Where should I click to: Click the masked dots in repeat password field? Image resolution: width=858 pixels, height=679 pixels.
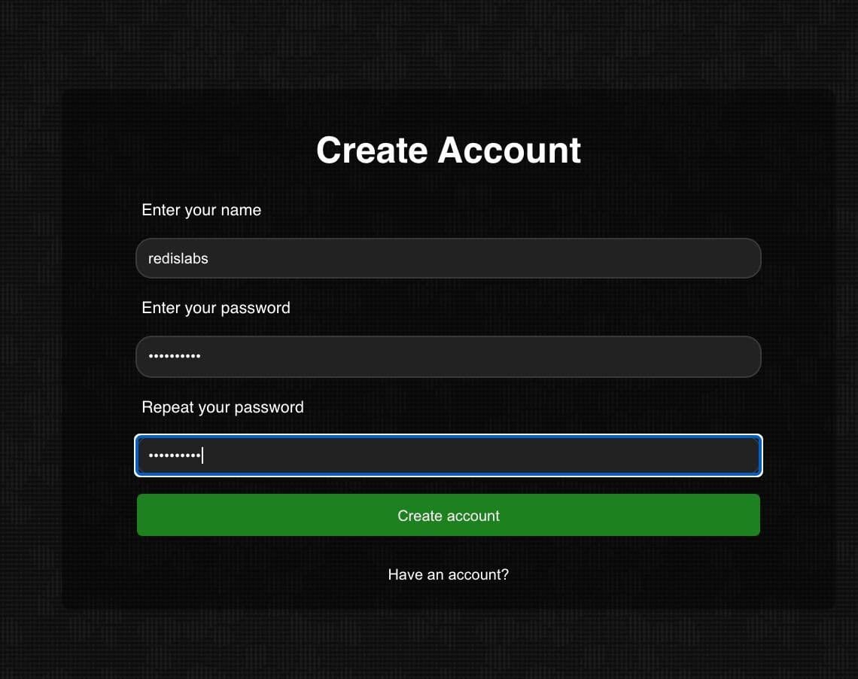(x=175, y=455)
